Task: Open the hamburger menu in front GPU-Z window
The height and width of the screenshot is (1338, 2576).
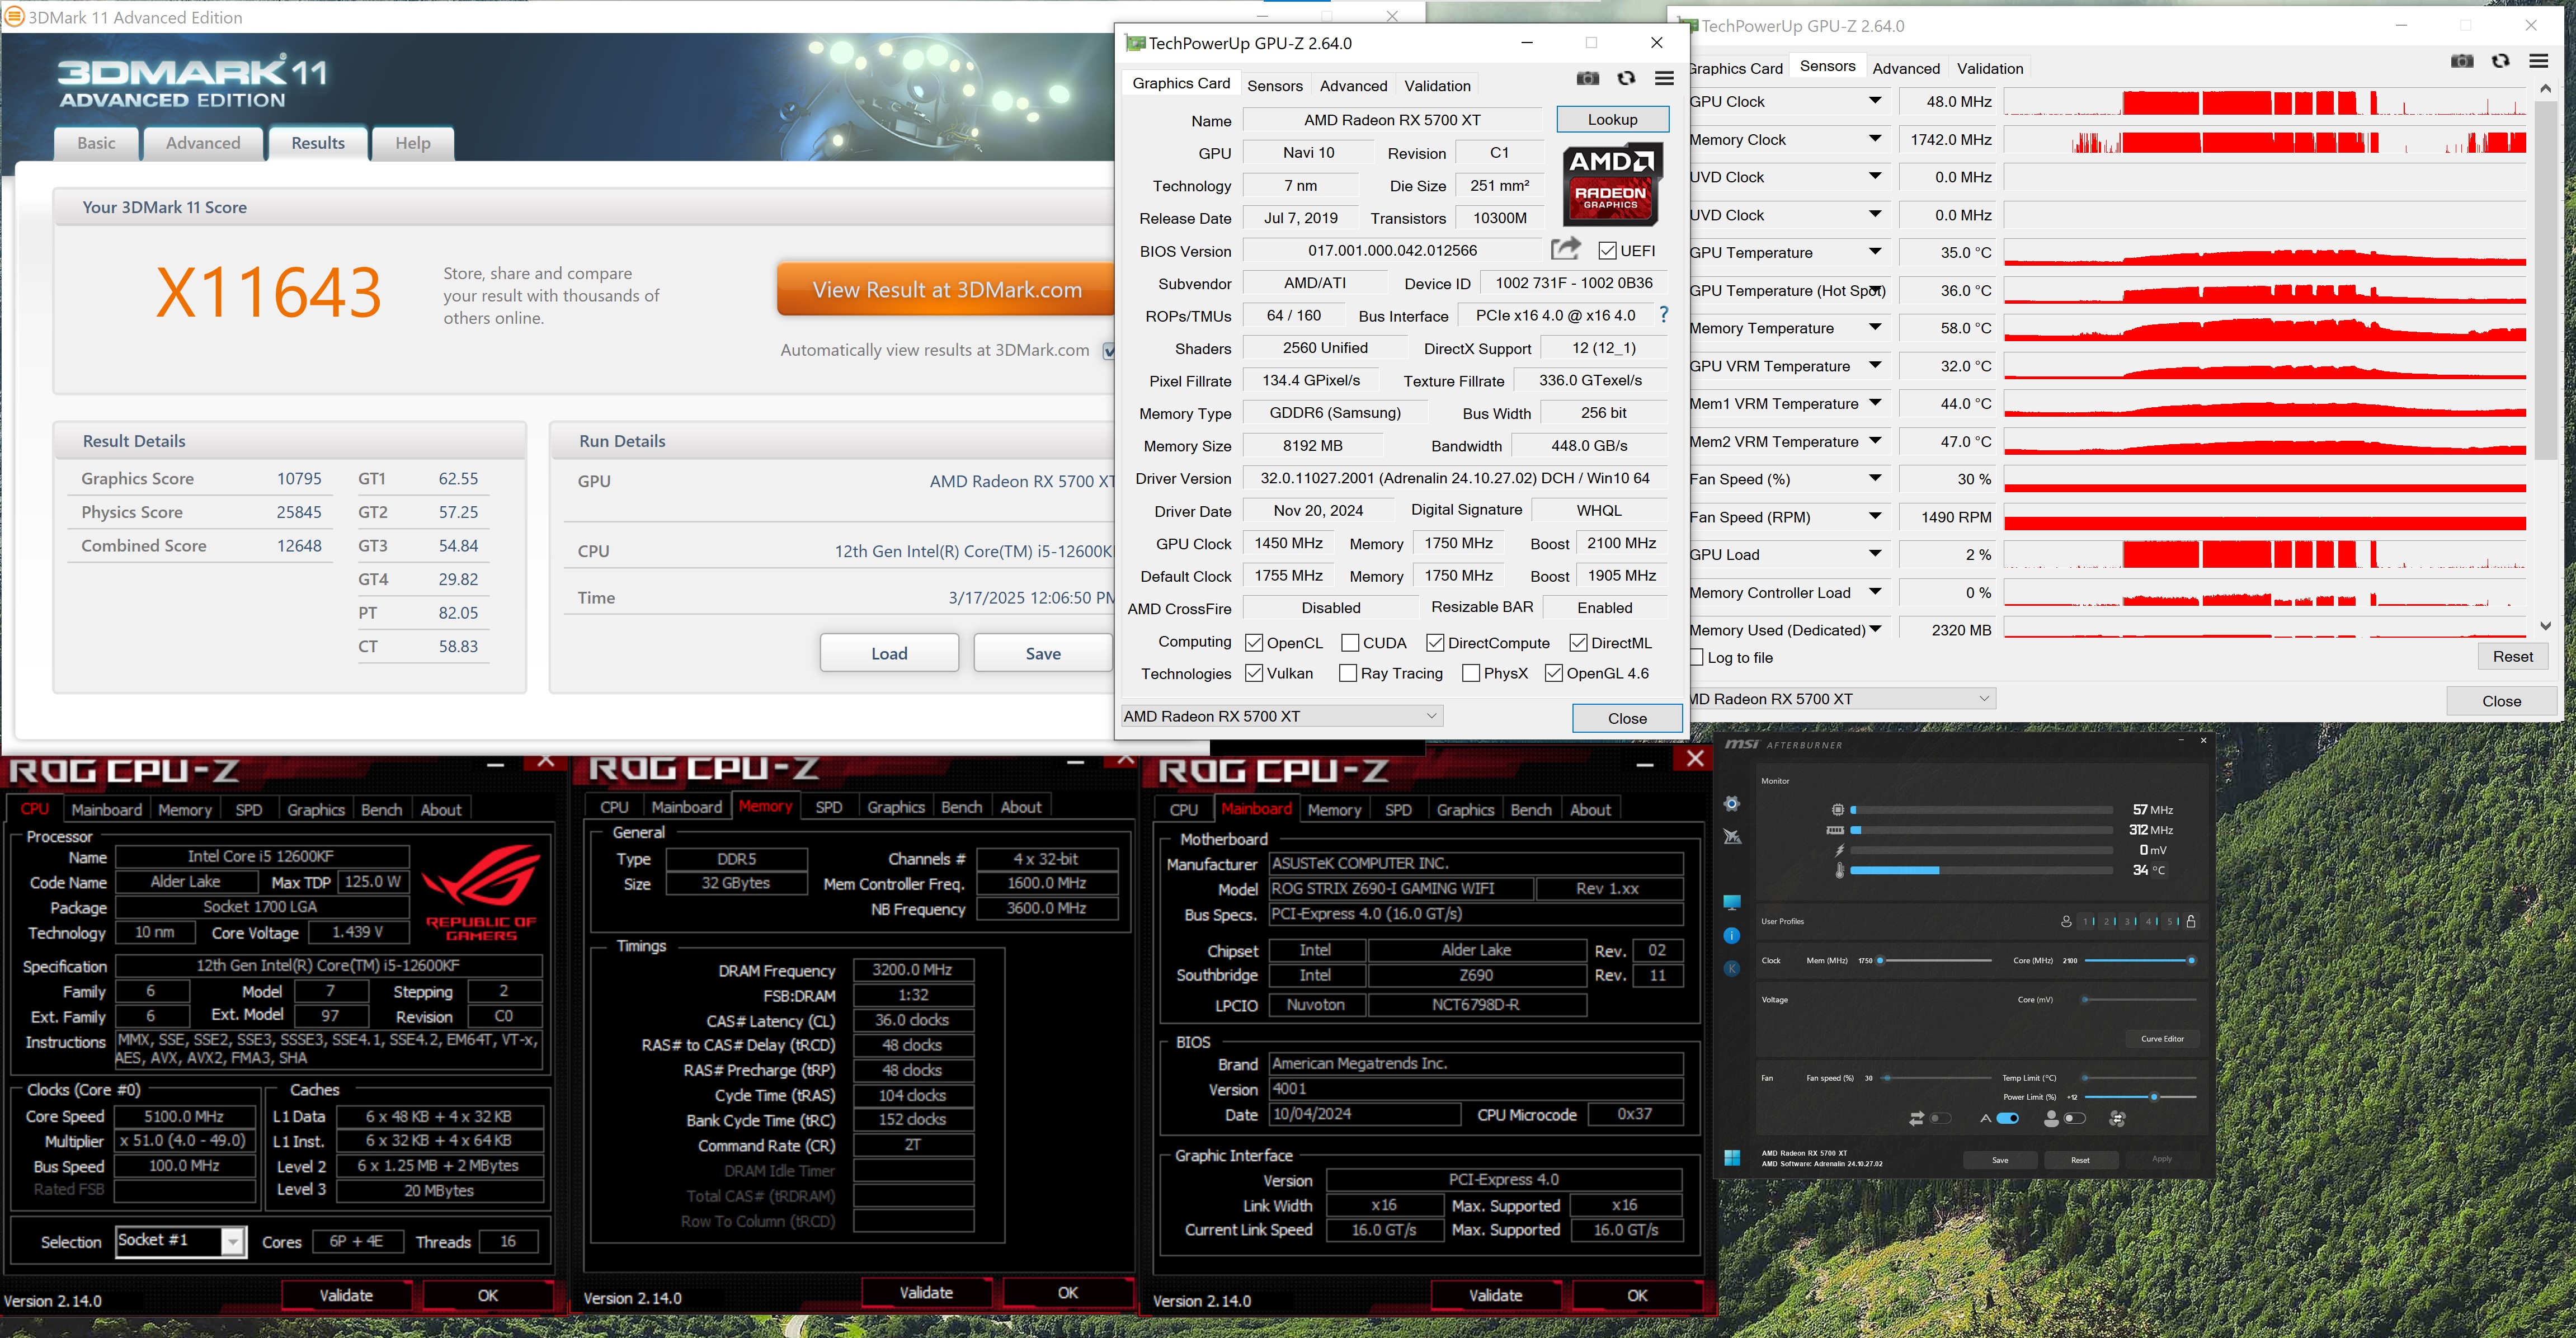Action: 1664,79
